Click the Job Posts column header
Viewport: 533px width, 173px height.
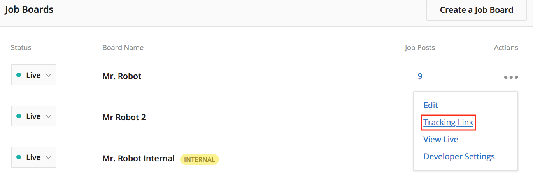click(x=420, y=48)
